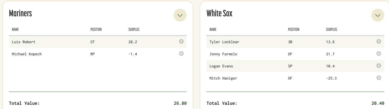Click Jonny Farmelo's name

point(223,54)
